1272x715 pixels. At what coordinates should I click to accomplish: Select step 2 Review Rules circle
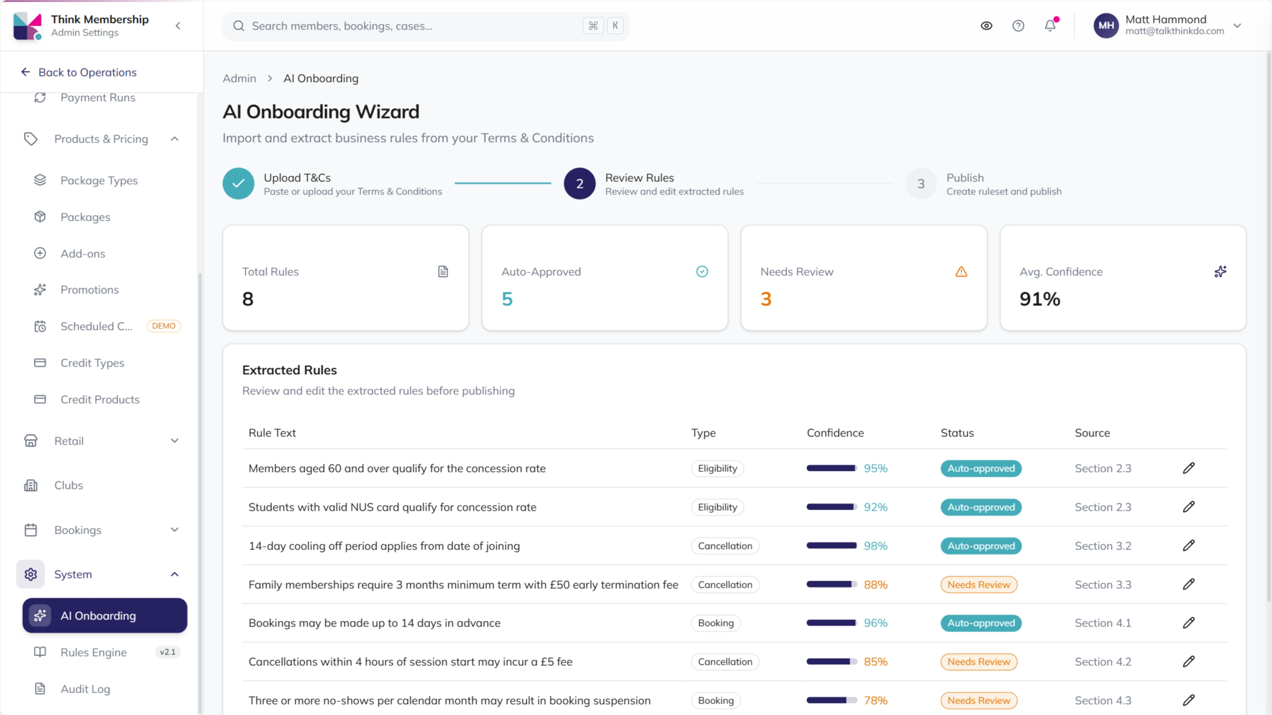coord(580,184)
